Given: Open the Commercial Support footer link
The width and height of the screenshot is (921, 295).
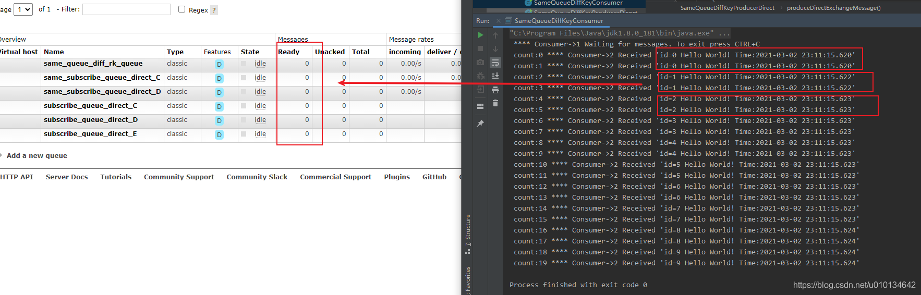Looking at the screenshot, I should click(x=336, y=177).
